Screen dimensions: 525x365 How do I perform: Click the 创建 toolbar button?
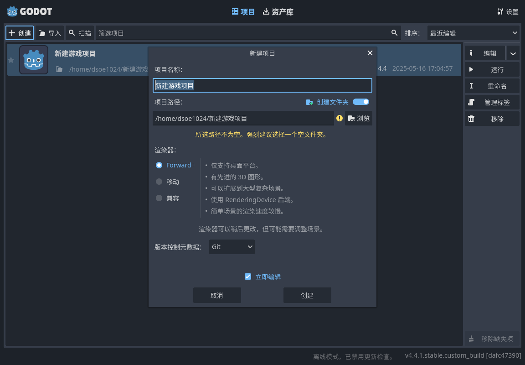[20, 33]
